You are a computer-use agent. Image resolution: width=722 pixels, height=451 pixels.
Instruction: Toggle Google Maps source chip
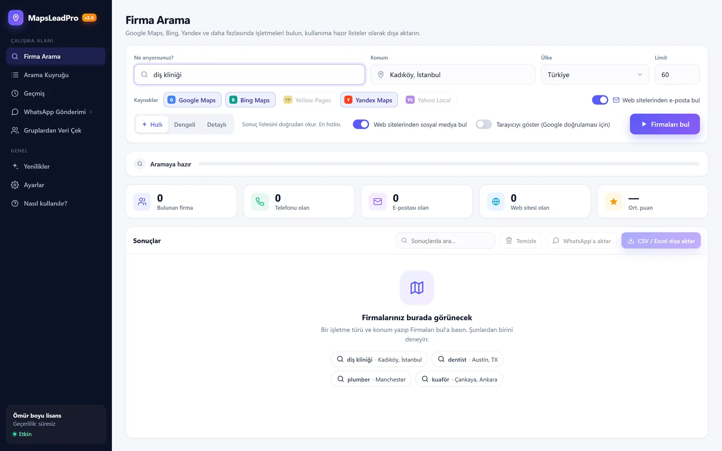click(192, 100)
